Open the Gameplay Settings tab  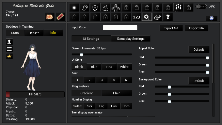131,38
